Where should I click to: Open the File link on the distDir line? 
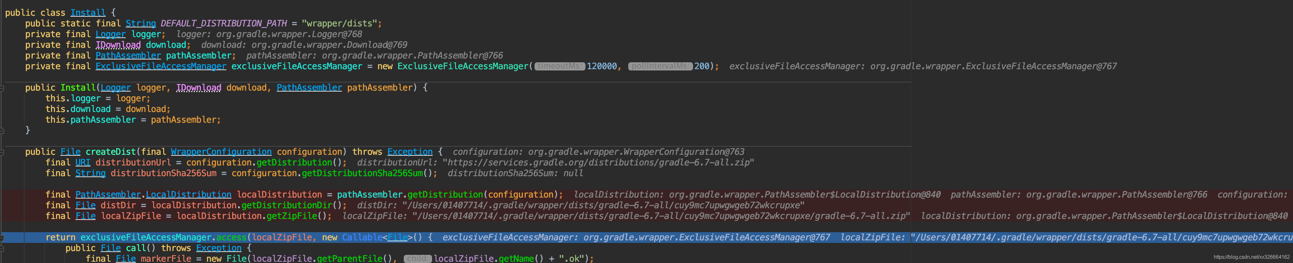pyautogui.click(x=85, y=205)
